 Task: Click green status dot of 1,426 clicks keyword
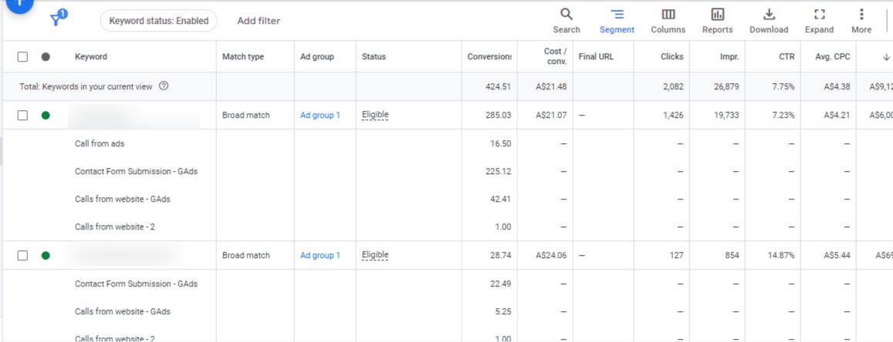46,116
